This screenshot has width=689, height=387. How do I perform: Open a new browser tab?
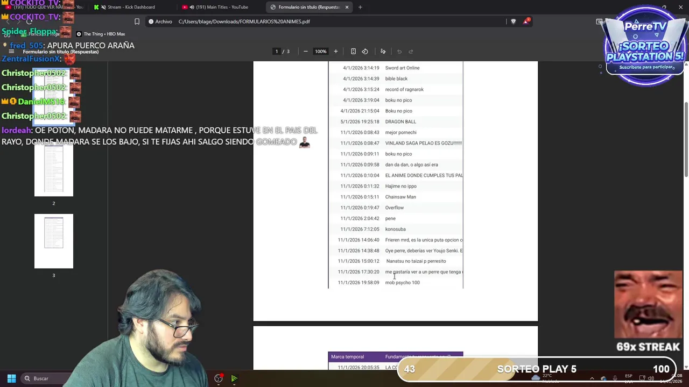360,7
